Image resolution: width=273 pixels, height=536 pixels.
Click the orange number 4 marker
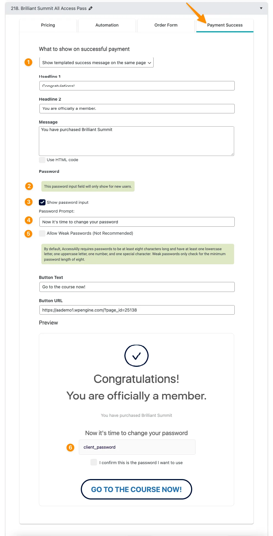point(29,220)
